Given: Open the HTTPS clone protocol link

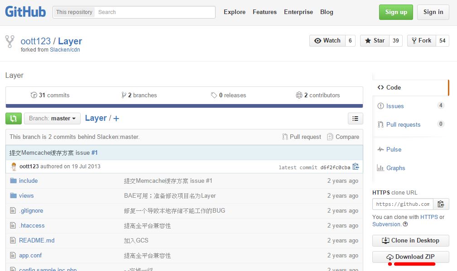Looking at the screenshot, I should pos(429,217).
